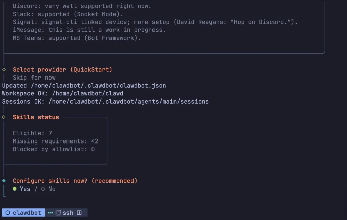
Task: Click the green SSH badge in the status bar
Action: [50, 213]
